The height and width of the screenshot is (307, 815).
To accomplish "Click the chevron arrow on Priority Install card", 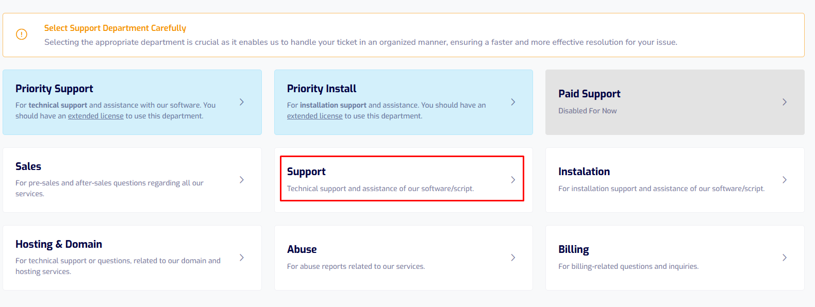I will click(x=513, y=102).
